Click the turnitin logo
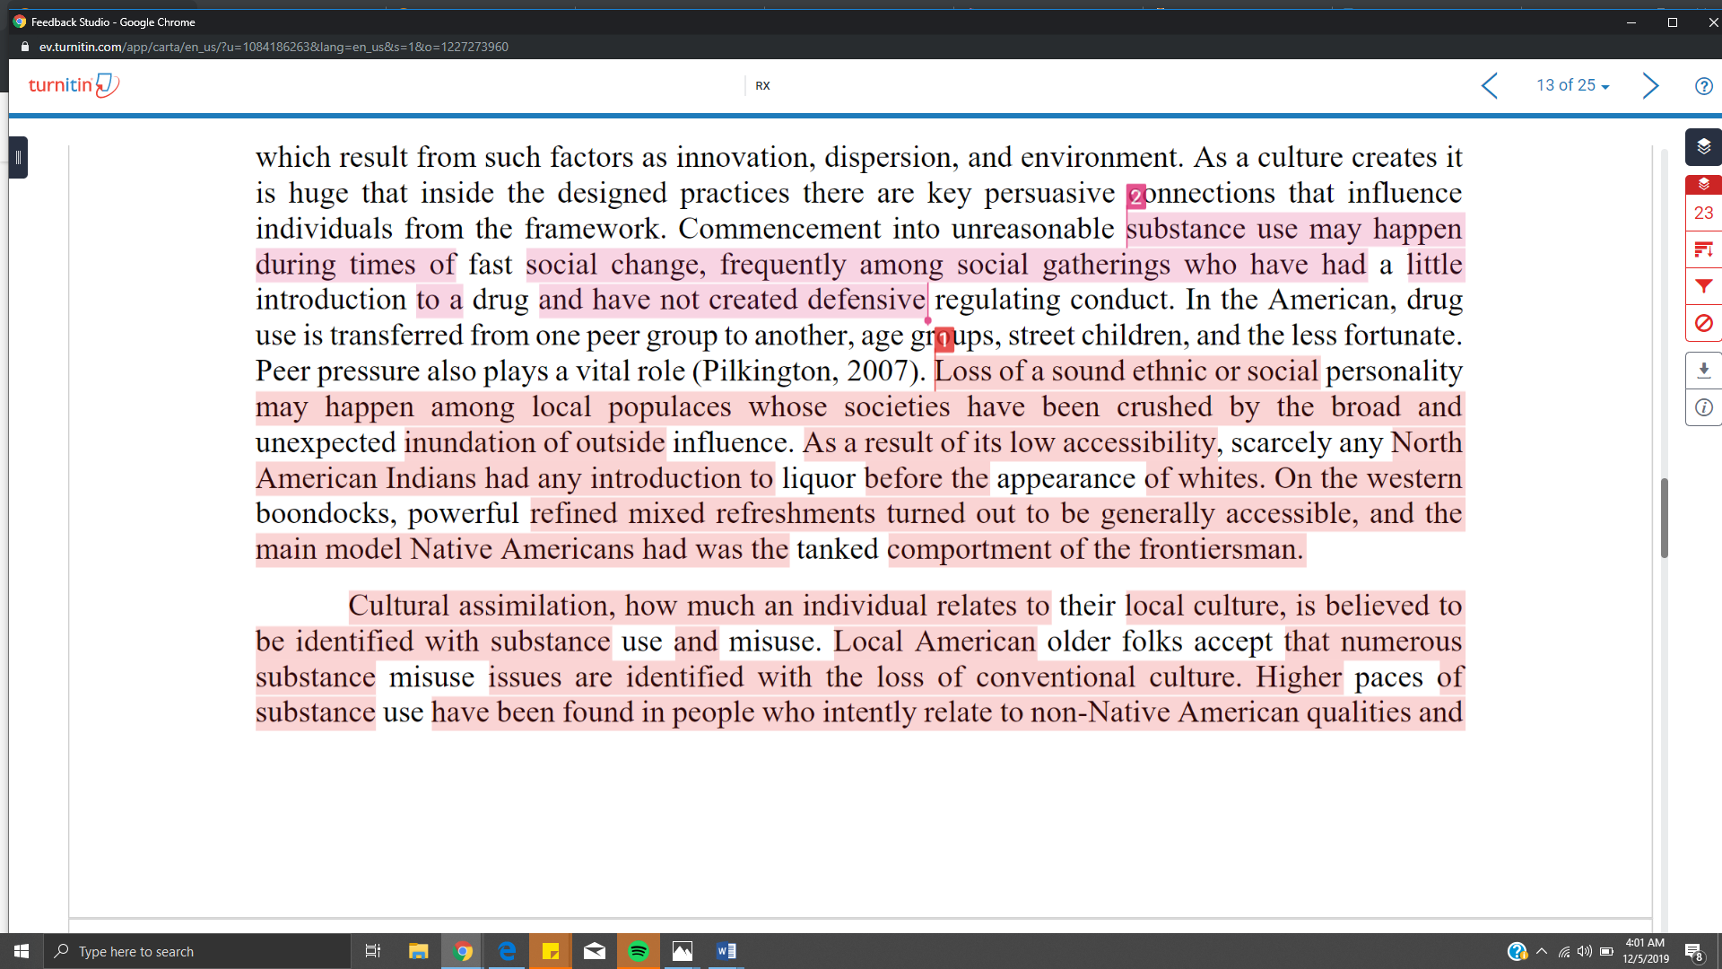This screenshot has width=1722, height=969. coord(74,85)
